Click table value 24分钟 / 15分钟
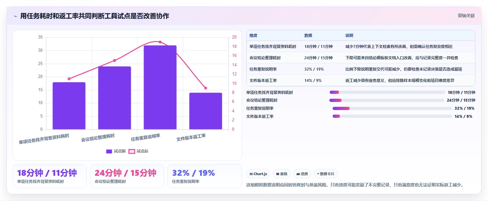The height and width of the screenshot is (201, 488). (318, 58)
